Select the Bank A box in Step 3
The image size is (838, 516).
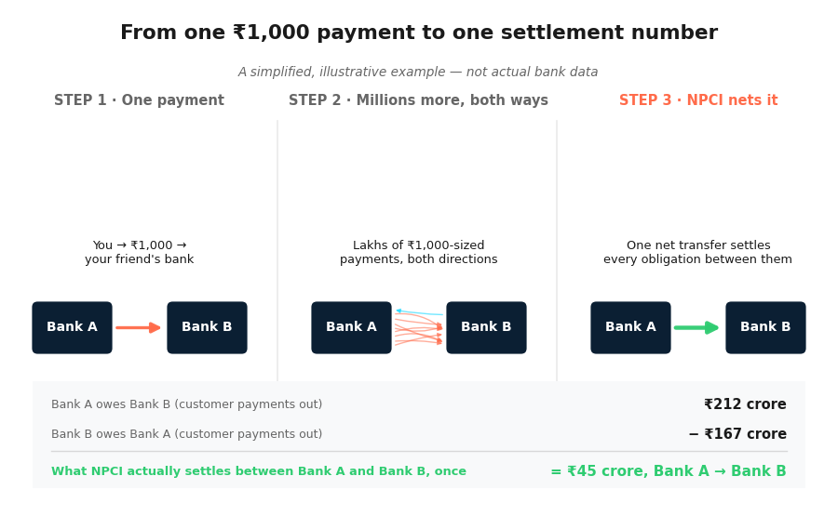(630, 327)
